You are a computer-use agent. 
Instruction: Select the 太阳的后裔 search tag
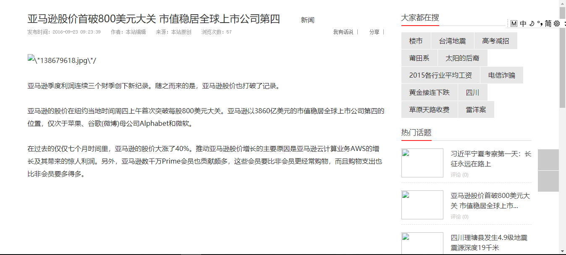tap(462, 58)
